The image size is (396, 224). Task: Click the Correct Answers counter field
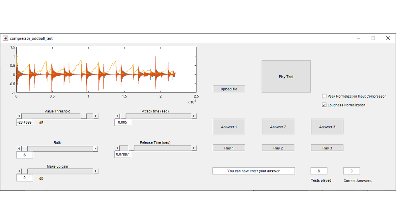click(351, 171)
